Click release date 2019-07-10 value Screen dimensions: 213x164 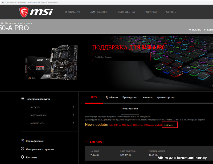[x=125, y=155]
